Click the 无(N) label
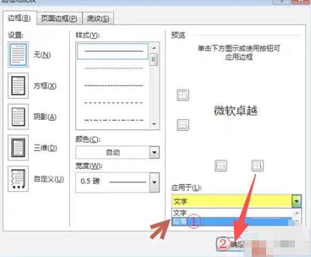 point(42,55)
